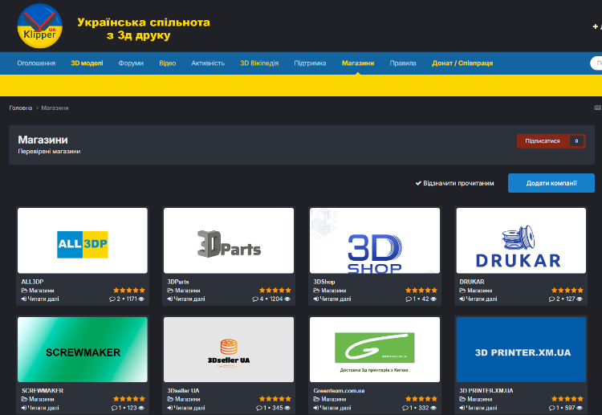The height and width of the screenshot is (415, 602).
Task: Click the views eye icon on DRUKAR card
Action: 580,299
